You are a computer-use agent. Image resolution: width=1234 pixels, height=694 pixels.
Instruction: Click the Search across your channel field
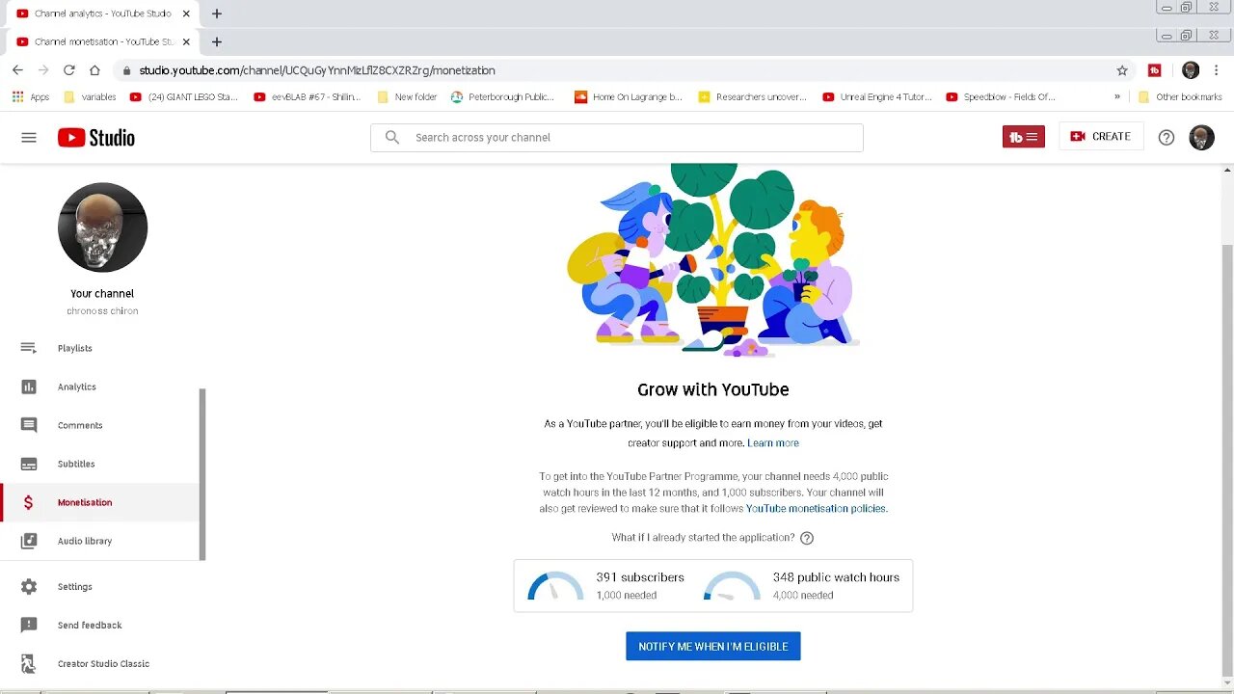pos(617,138)
